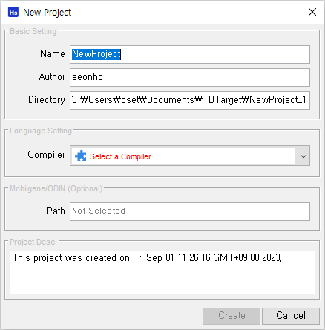The height and width of the screenshot is (330, 325).
Task: Click the Hs application icon in title bar
Action: tap(13, 12)
